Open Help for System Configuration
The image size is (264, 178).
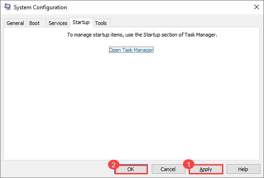pyautogui.click(x=243, y=169)
